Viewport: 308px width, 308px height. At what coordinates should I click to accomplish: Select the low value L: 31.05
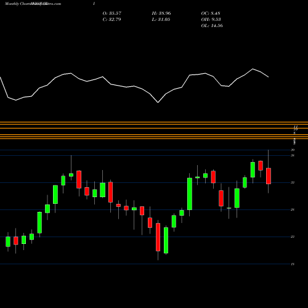click(161, 20)
